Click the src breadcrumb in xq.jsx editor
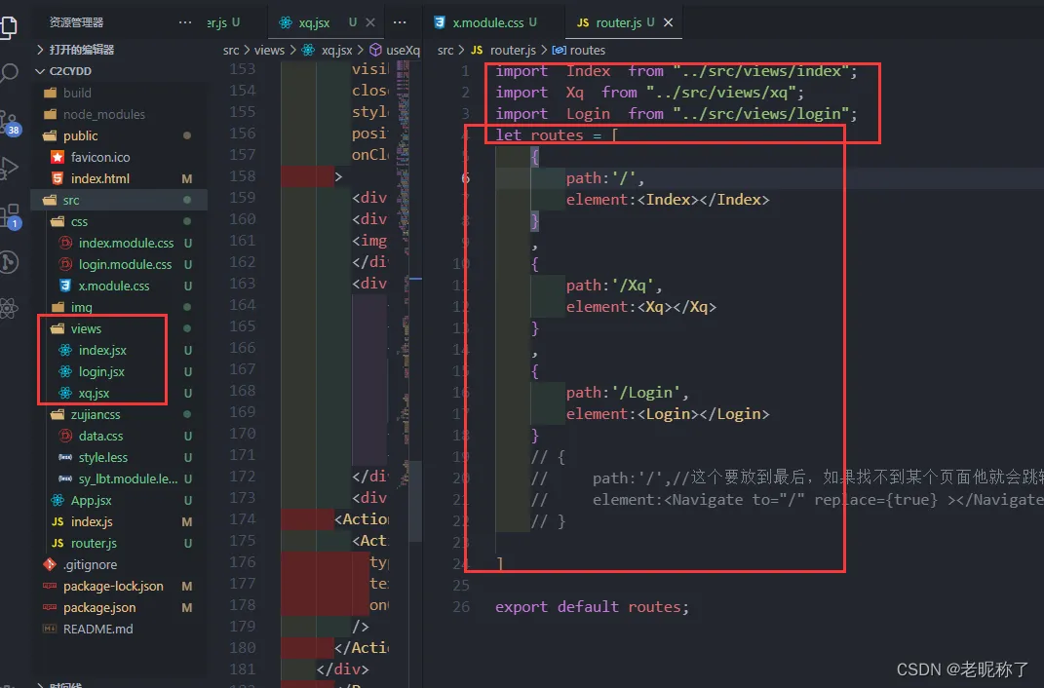 tap(231, 50)
